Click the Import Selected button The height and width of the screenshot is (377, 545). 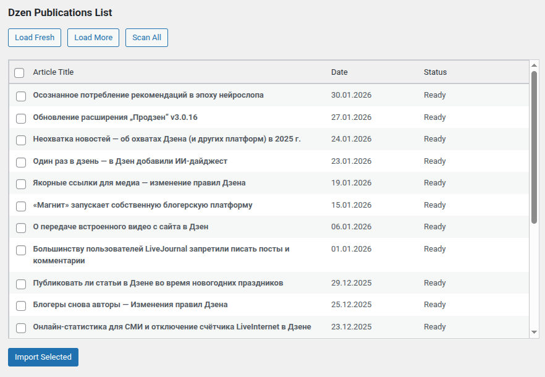click(x=43, y=357)
